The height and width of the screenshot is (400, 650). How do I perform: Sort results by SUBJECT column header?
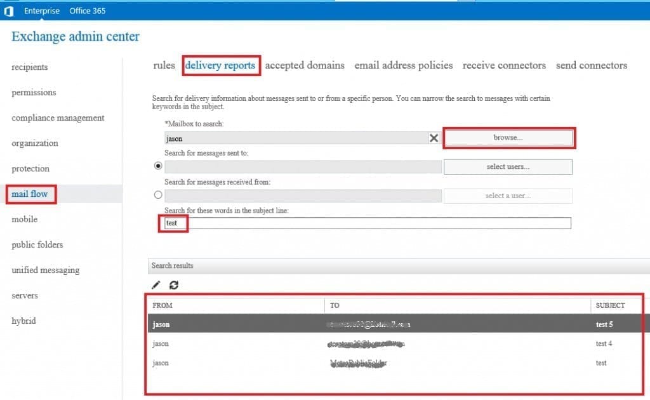[610, 305]
